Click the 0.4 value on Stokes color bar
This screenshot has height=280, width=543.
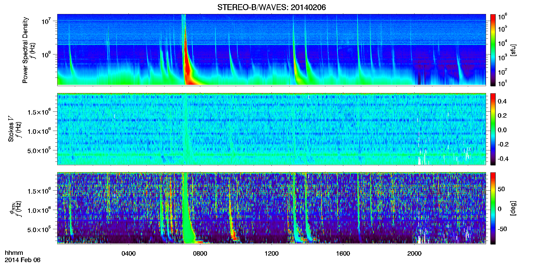pos(502,101)
